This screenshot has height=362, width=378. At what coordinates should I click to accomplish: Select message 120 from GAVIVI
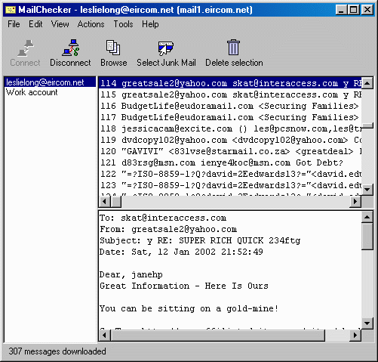tap(230, 151)
